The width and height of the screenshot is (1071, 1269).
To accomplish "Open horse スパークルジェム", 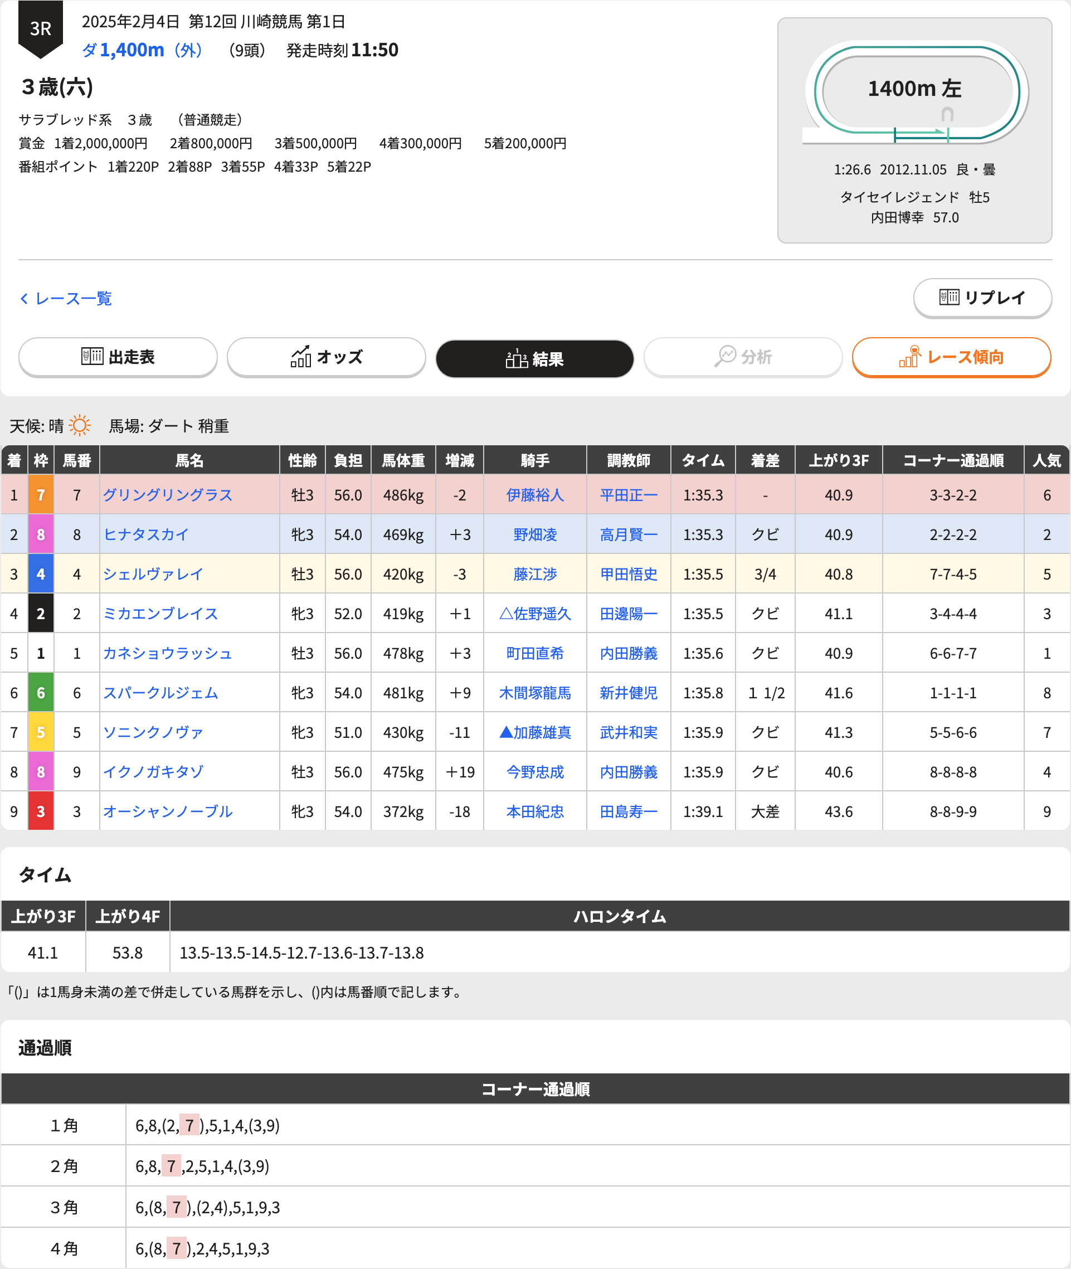I will 160,693.
